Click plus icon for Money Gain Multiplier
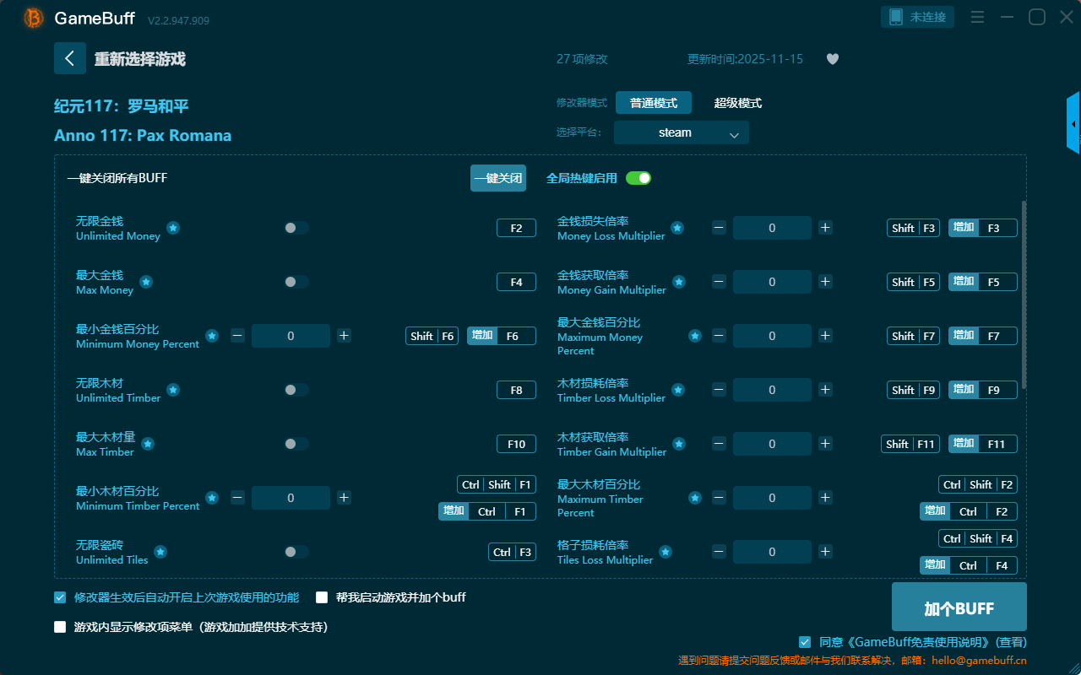Image resolution: width=1081 pixels, height=675 pixels. pos(825,282)
